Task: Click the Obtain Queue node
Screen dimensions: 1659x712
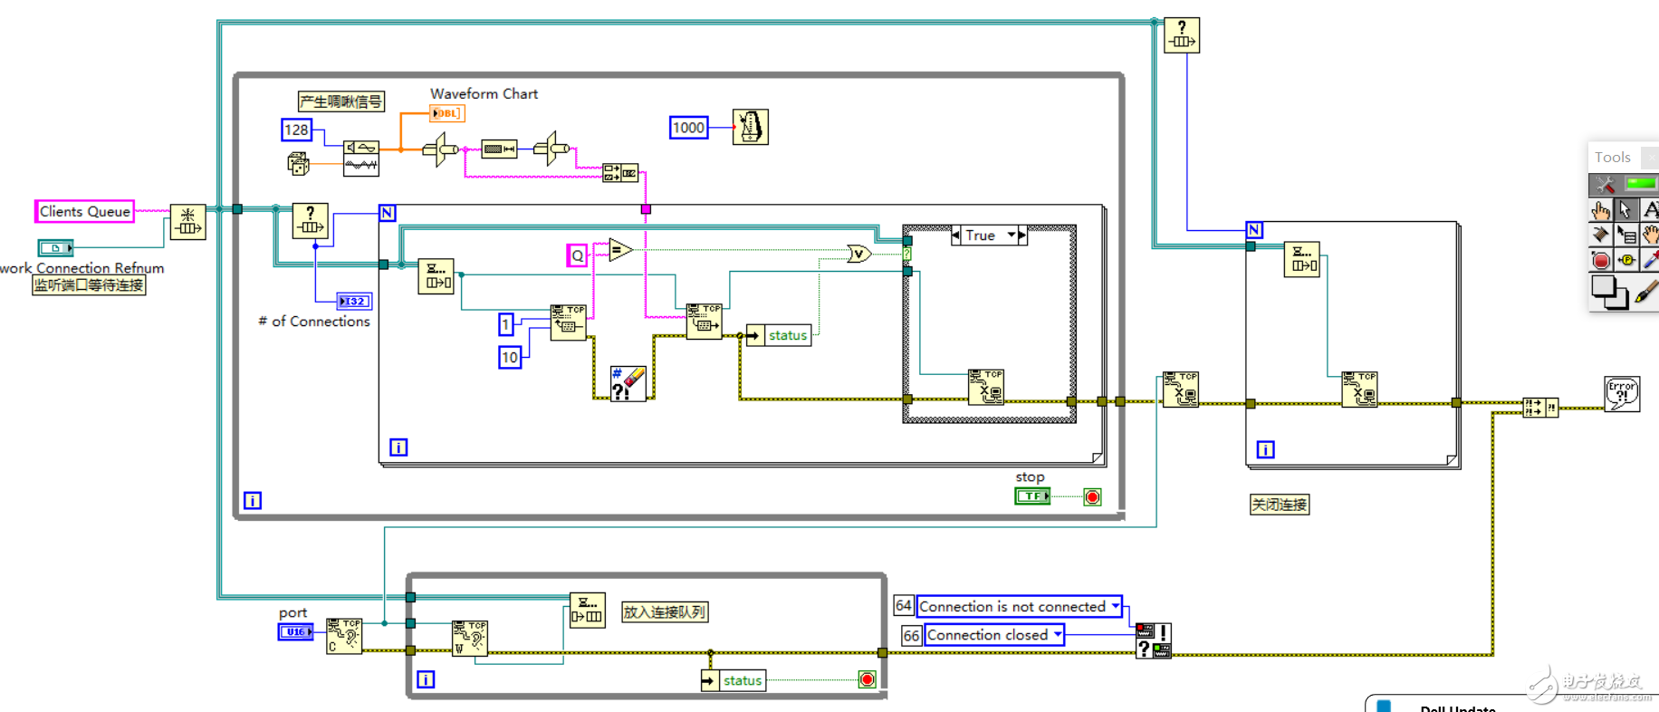Action: click(187, 222)
